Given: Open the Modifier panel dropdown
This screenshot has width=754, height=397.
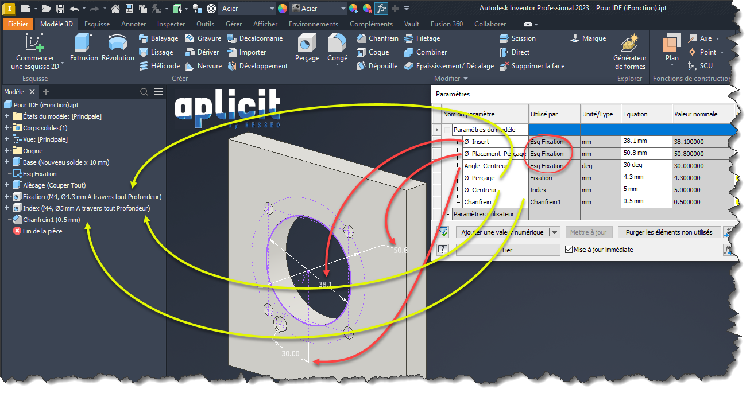Looking at the screenshot, I should click(451, 79).
